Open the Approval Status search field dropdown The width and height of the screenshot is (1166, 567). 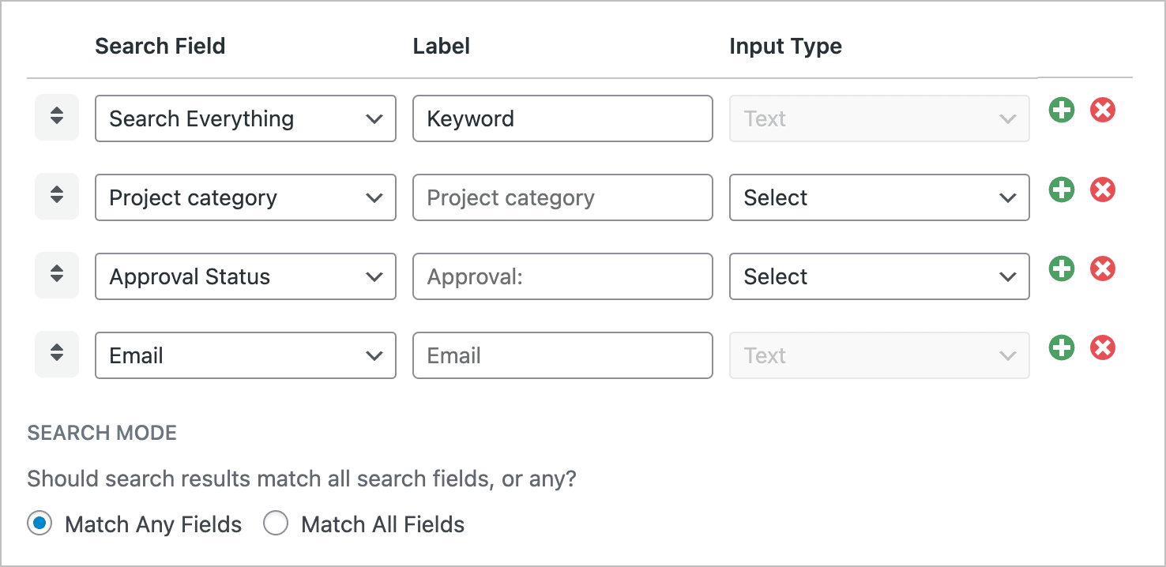point(246,276)
